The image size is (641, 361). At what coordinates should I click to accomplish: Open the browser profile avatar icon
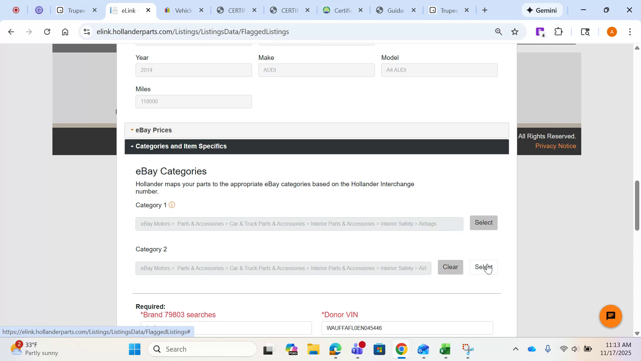612,31
